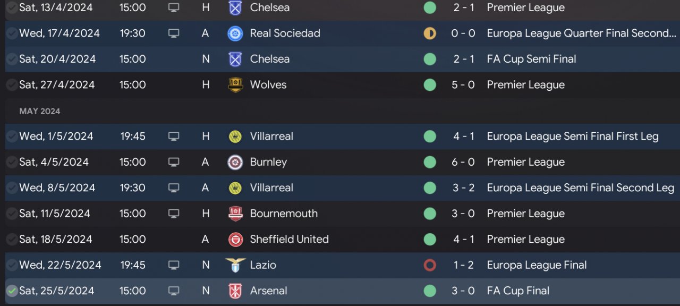Click the Real Sociedad club badge
The width and height of the screenshot is (680, 306).
tap(235, 33)
